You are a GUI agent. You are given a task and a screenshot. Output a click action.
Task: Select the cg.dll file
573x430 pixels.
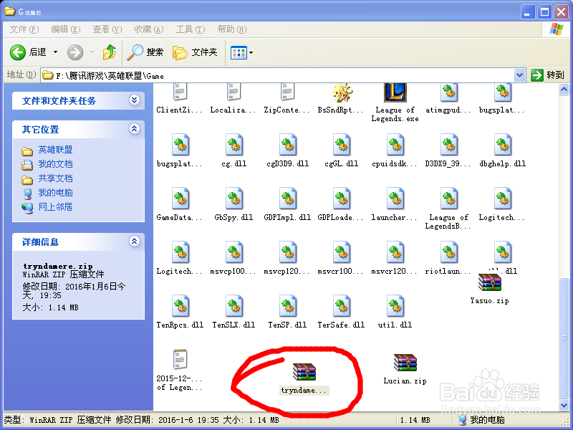[x=234, y=150]
